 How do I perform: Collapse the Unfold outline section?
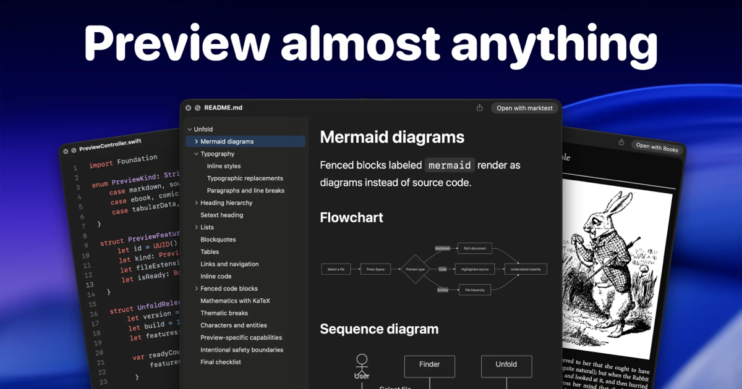pyautogui.click(x=190, y=129)
